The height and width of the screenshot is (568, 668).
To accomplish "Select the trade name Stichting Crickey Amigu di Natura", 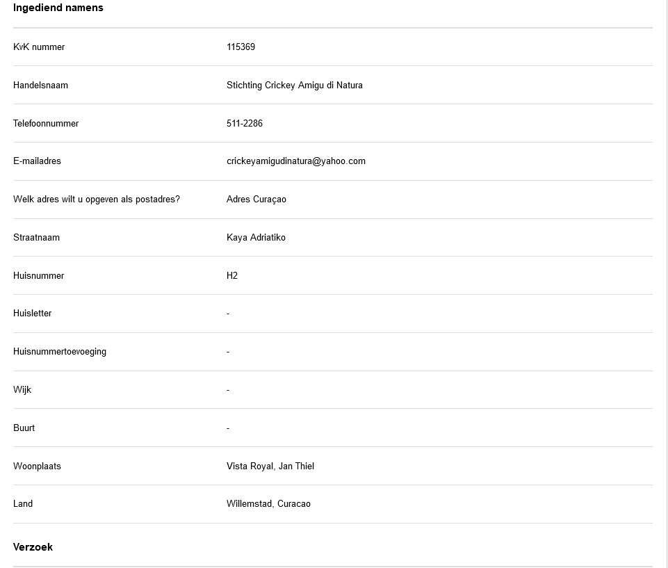I will pyautogui.click(x=294, y=86).
